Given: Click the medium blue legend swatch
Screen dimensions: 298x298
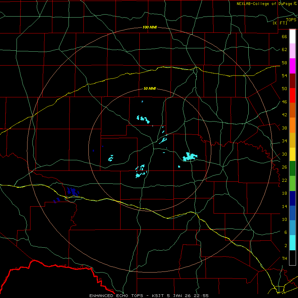Looking at the screenshot, I should tap(292, 213).
